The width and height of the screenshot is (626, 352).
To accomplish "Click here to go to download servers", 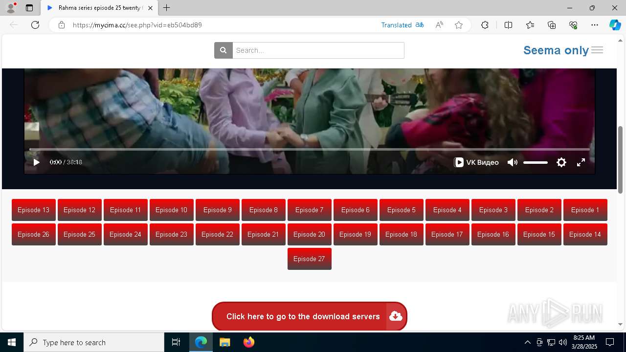I will click(310, 316).
